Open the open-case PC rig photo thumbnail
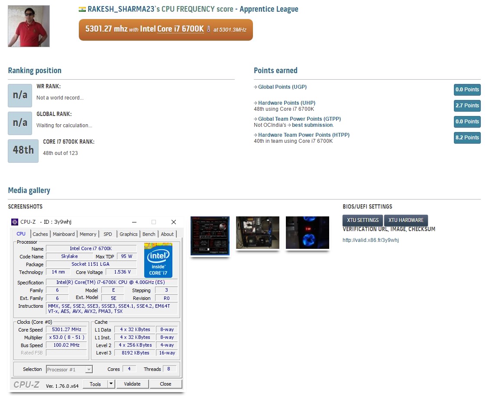The image size is (489, 396). (258, 232)
